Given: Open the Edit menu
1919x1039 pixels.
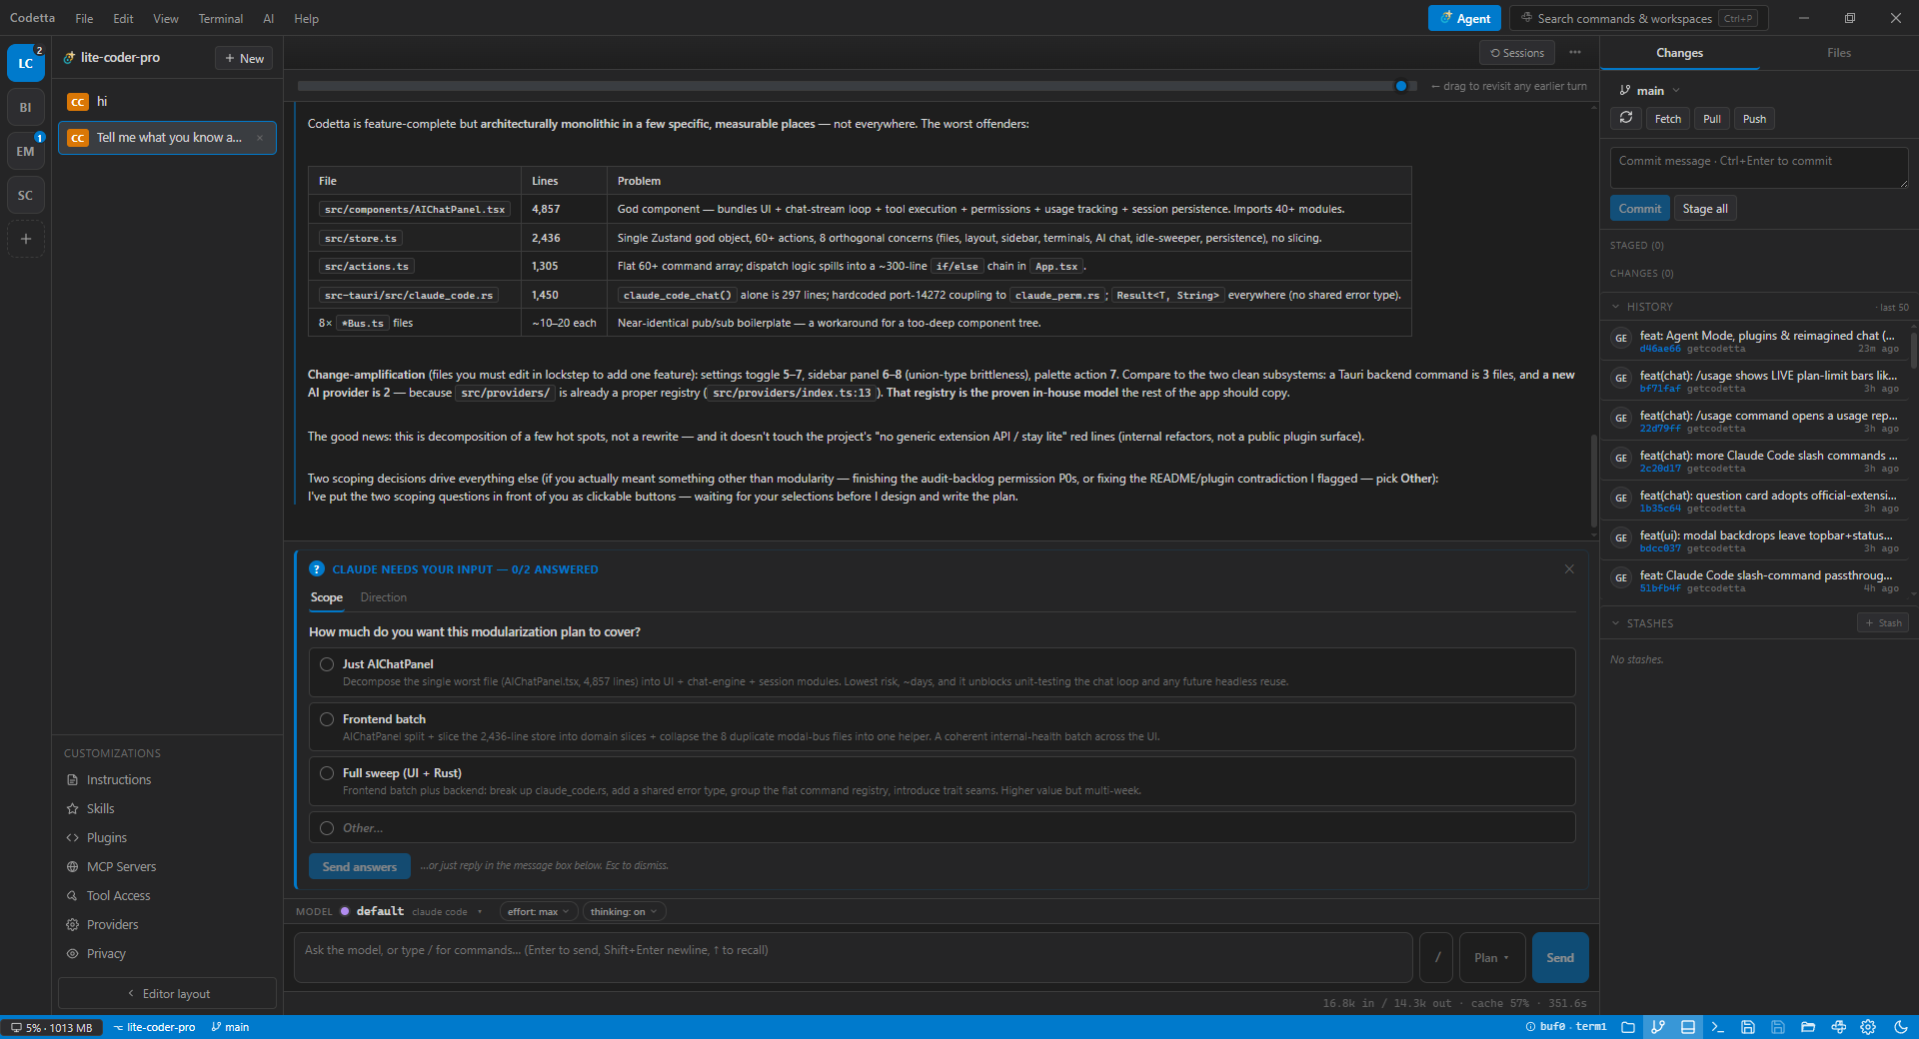Looking at the screenshot, I should tap(123, 18).
